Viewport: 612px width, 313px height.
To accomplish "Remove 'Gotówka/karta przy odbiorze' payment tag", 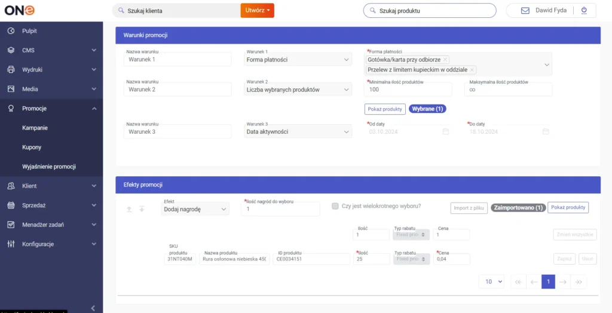I will pos(445,60).
